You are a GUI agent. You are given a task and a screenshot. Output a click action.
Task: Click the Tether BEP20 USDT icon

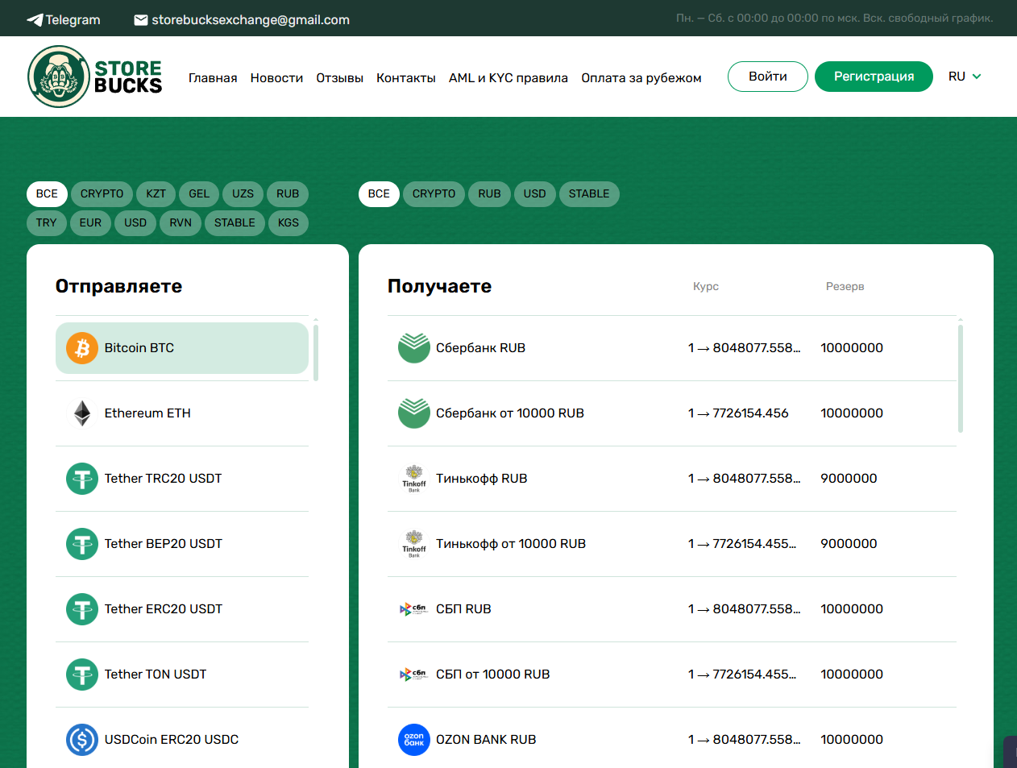pos(82,544)
